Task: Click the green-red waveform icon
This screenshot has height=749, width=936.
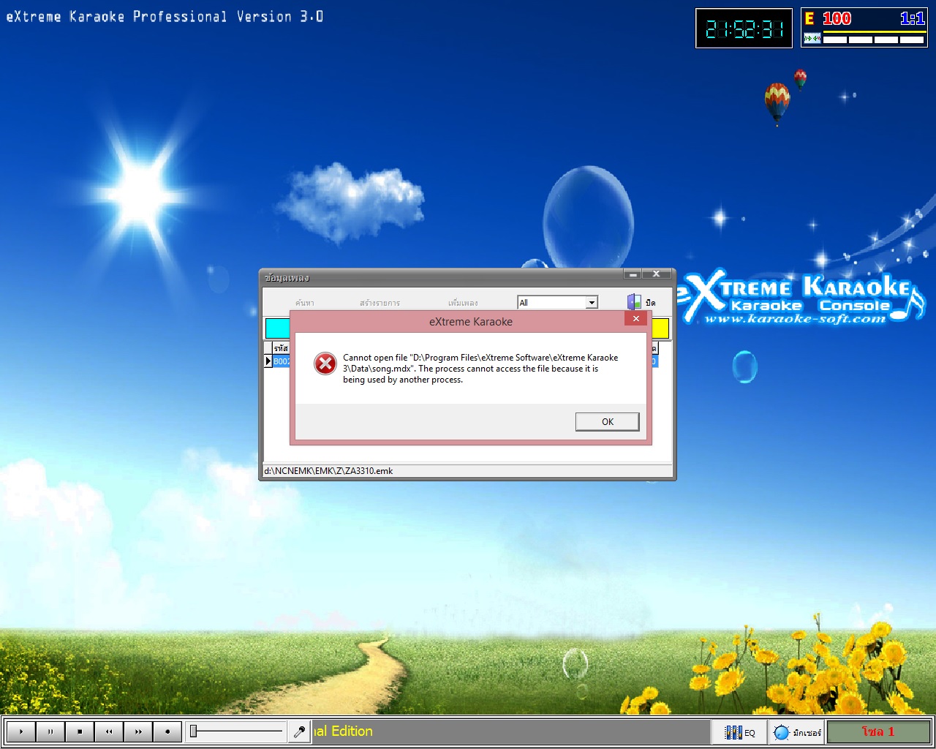Action: click(x=812, y=39)
